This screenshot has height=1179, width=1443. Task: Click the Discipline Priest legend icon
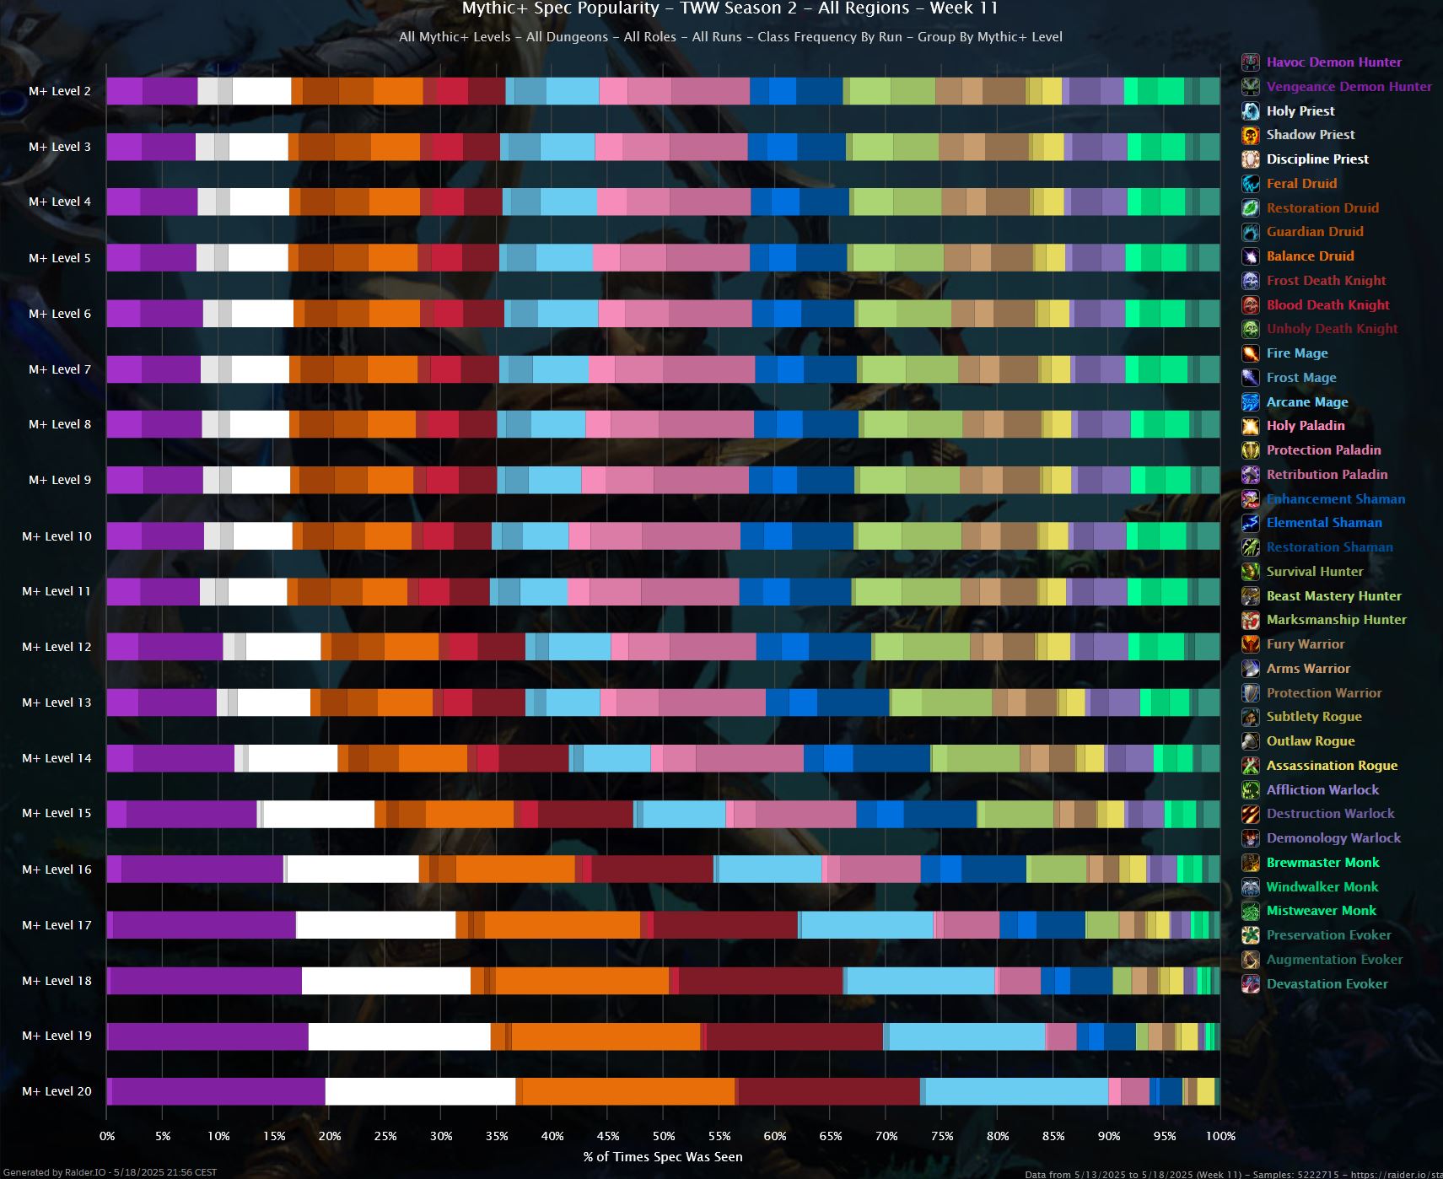pyautogui.click(x=1251, y=159)
